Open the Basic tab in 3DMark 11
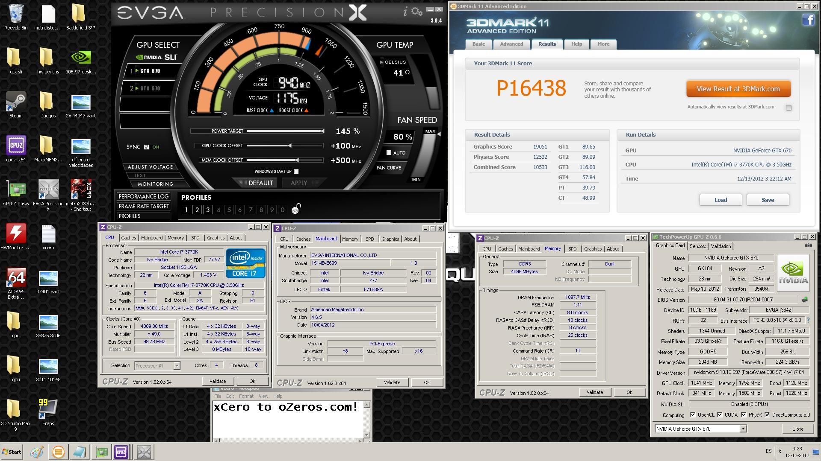The image size is (821, 461). [x=478, y=44]
